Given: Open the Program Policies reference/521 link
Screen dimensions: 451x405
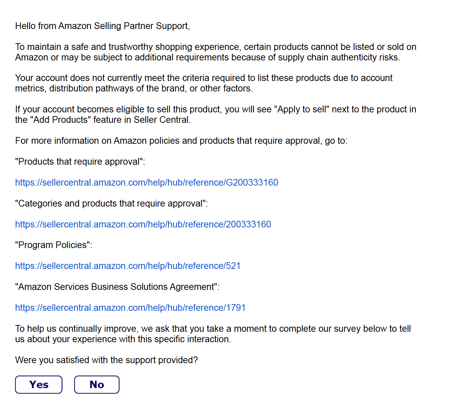Looking at the screenshot, I should (x=128, y=266).
